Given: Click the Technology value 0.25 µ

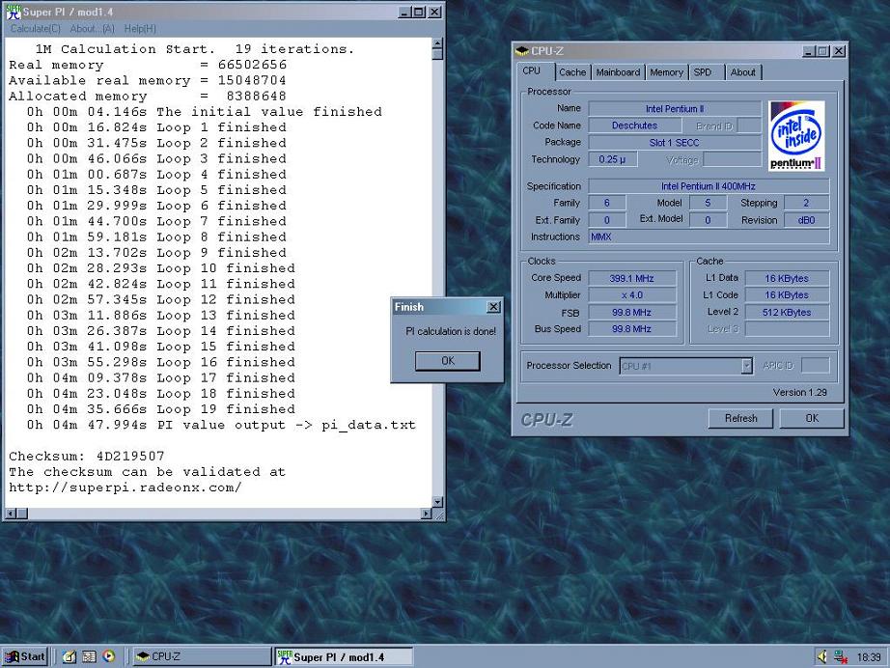Looking at the screenshot, I should pos(612,159).
